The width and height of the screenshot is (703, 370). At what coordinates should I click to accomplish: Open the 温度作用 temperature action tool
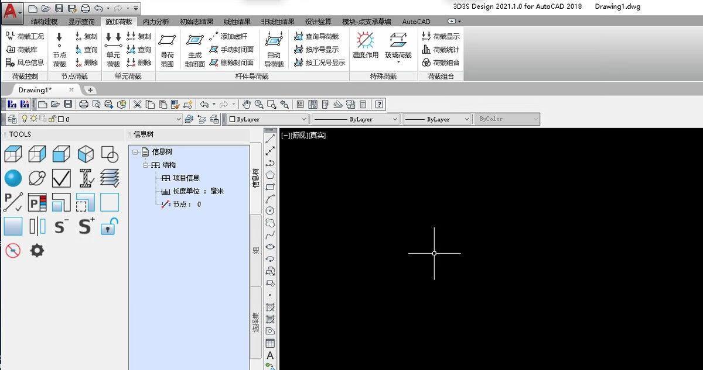point(365,46)
